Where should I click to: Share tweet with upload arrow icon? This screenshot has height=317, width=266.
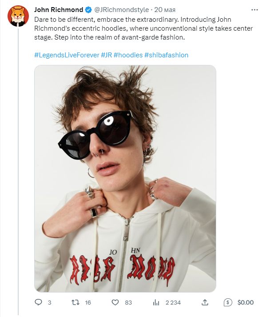[205, 302]
